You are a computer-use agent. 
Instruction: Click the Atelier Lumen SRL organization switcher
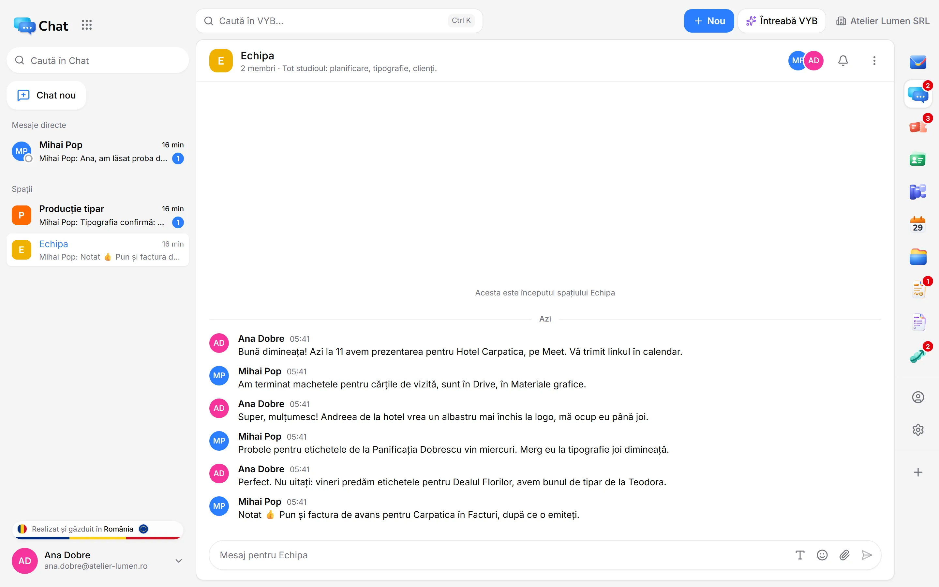(883, 21)
